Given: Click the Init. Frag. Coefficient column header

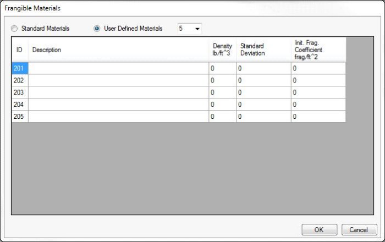Looking at the screenshot, I should point(318,50).
